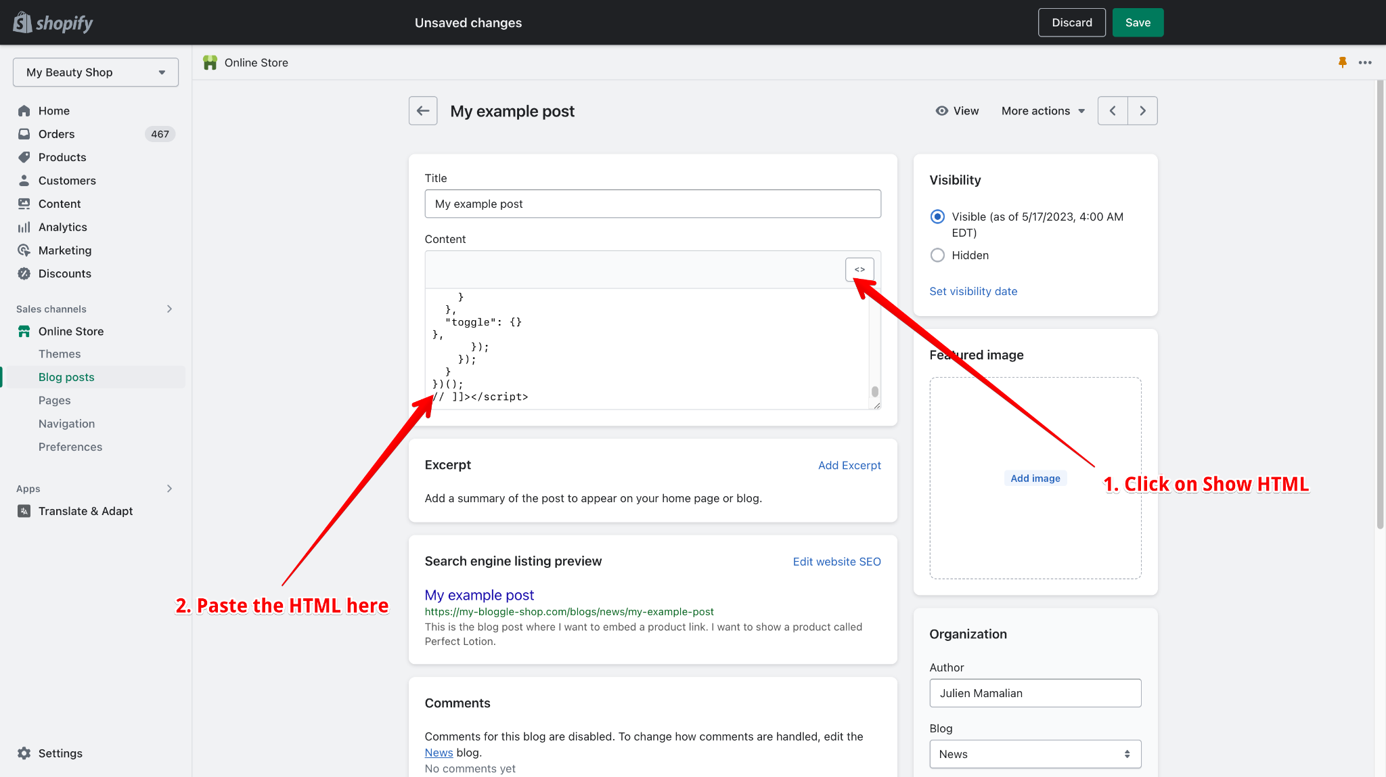Screen dimensions: 1386x777
Task: Click the Translate & Adapt icon
Action: click(x=24, y=511)
